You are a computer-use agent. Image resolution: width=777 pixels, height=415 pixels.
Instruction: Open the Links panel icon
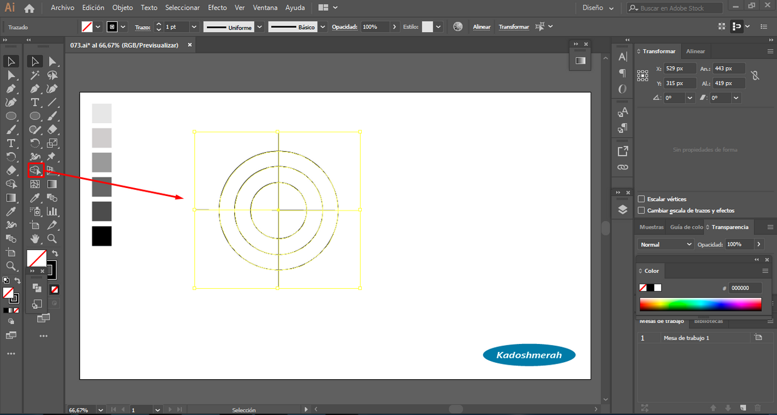(622, 167)
